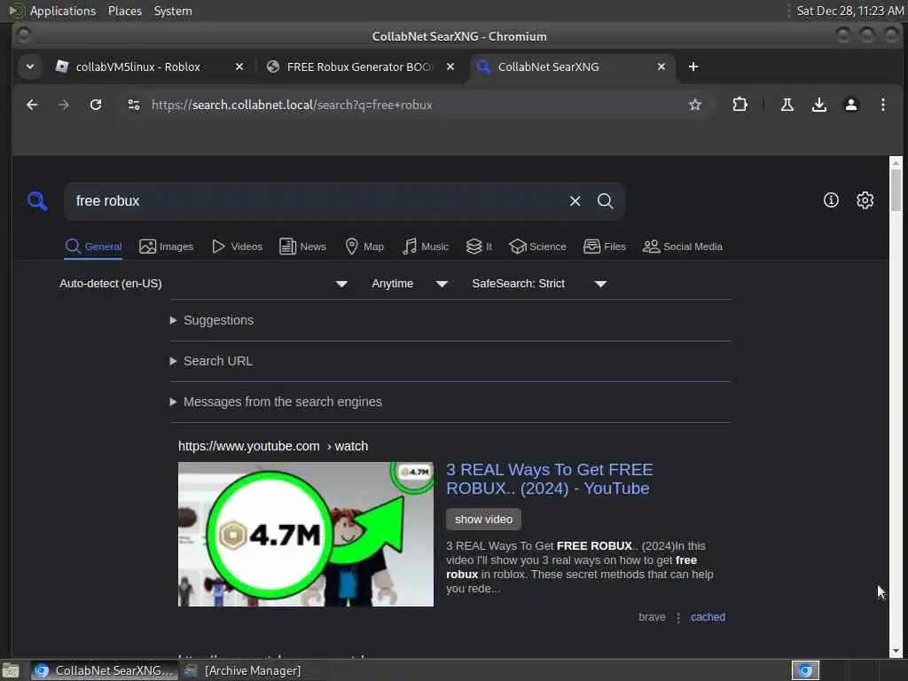908x681 pixels.
Task: Open the Anytime time range dropdown
Action: [410, 284]
